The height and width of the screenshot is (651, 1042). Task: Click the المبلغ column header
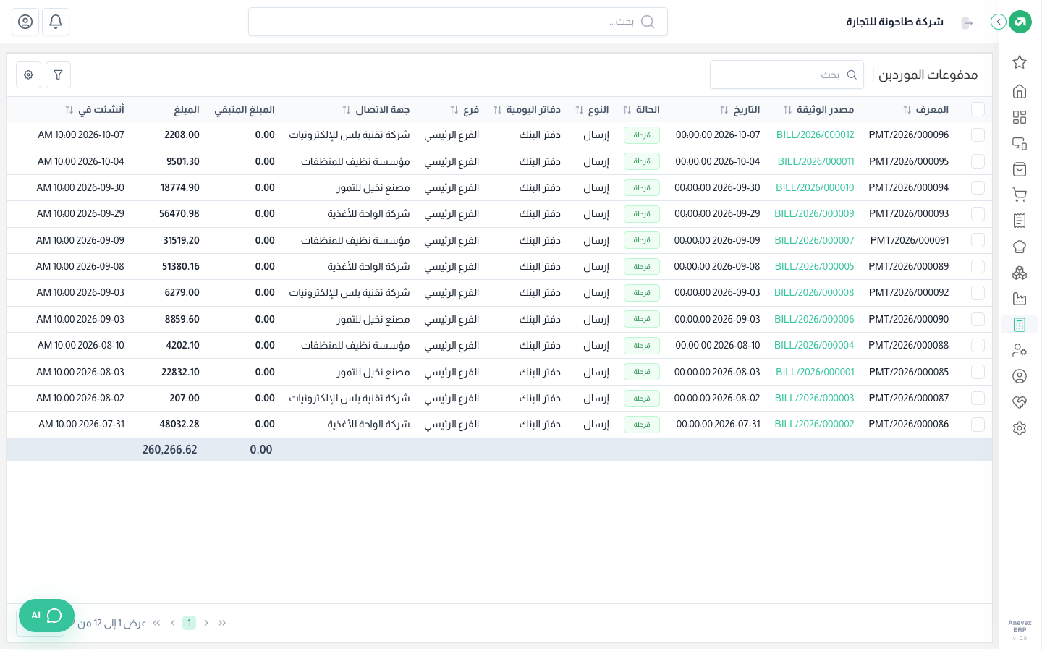coord(187,109)
